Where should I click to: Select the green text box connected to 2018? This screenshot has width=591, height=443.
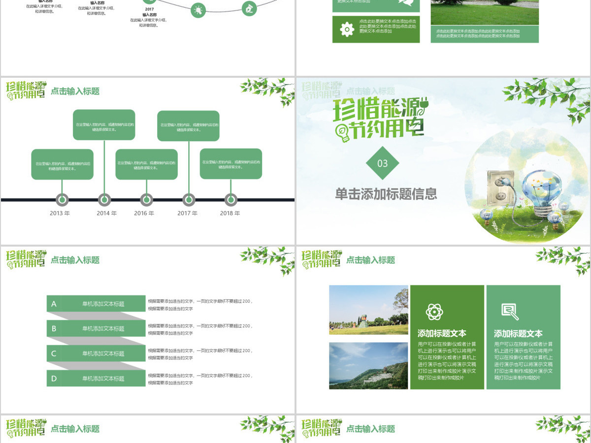[x=231, y=164]
